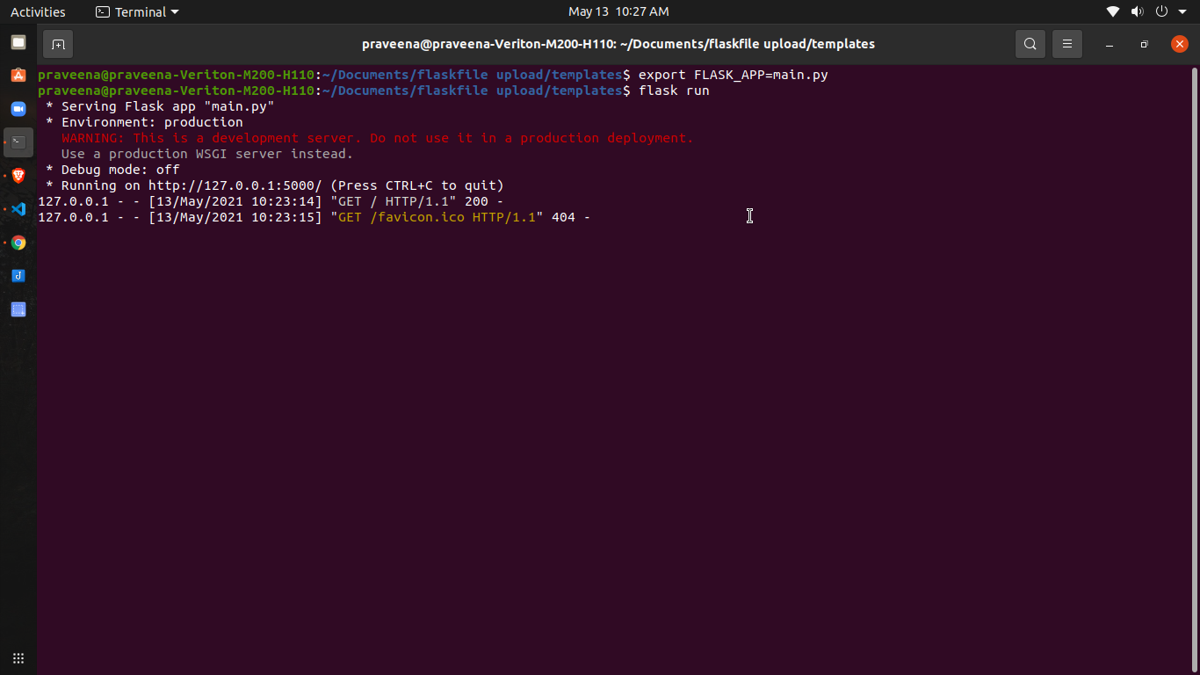Click the 200 status code

[476, 201]
